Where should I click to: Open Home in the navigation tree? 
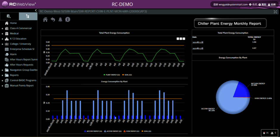click(x=13, y=23)
